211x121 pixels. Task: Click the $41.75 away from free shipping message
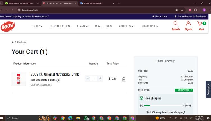[166, 112]
